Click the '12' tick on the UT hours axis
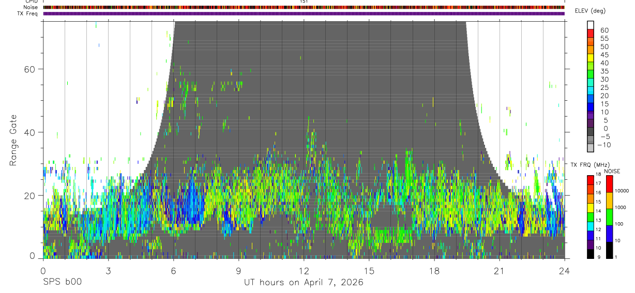 click(x=304, y=270)
